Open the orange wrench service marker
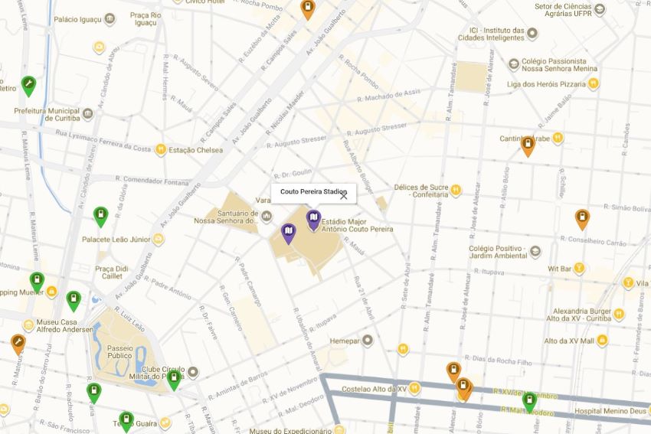The height and width of the screenshot is (434, 651). coord(18,344)
